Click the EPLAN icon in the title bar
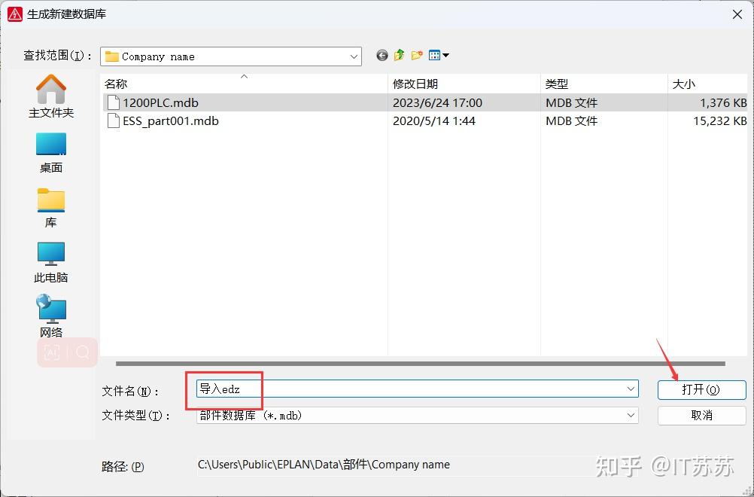The image size is (754, 497). [14, 14]
